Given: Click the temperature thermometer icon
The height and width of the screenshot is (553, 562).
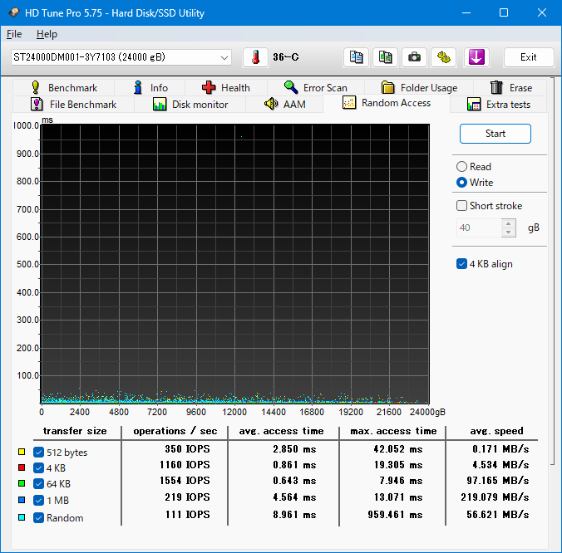Looking at the screenshot, I should tap(256, 57).
